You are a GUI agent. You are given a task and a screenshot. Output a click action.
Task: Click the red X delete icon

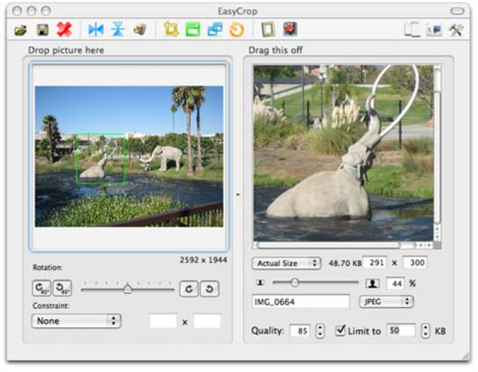[x=64, y=30]
